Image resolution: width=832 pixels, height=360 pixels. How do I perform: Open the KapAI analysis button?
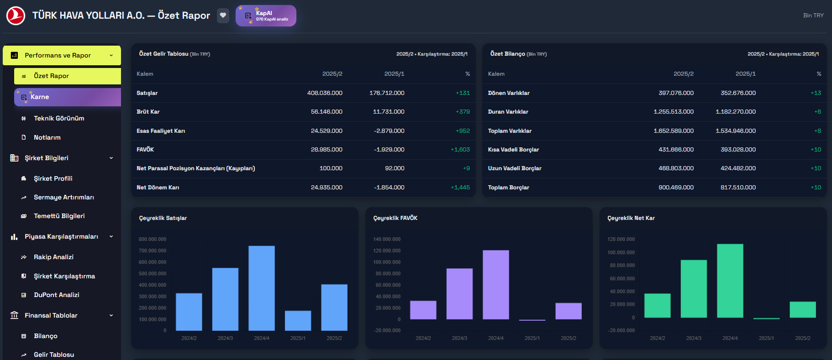(x=266, y=16)
